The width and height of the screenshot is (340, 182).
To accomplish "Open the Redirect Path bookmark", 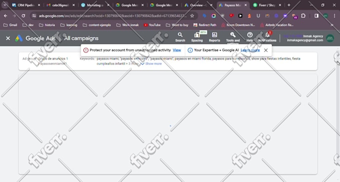I will tap(205, 25).
